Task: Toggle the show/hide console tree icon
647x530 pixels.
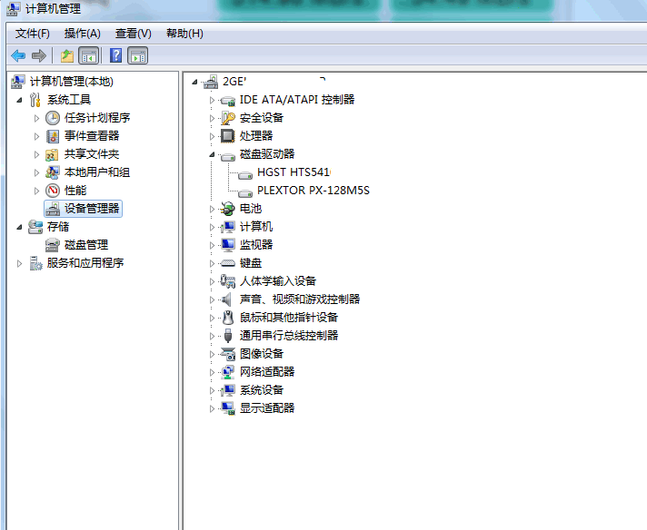Action: coord(89,55)
